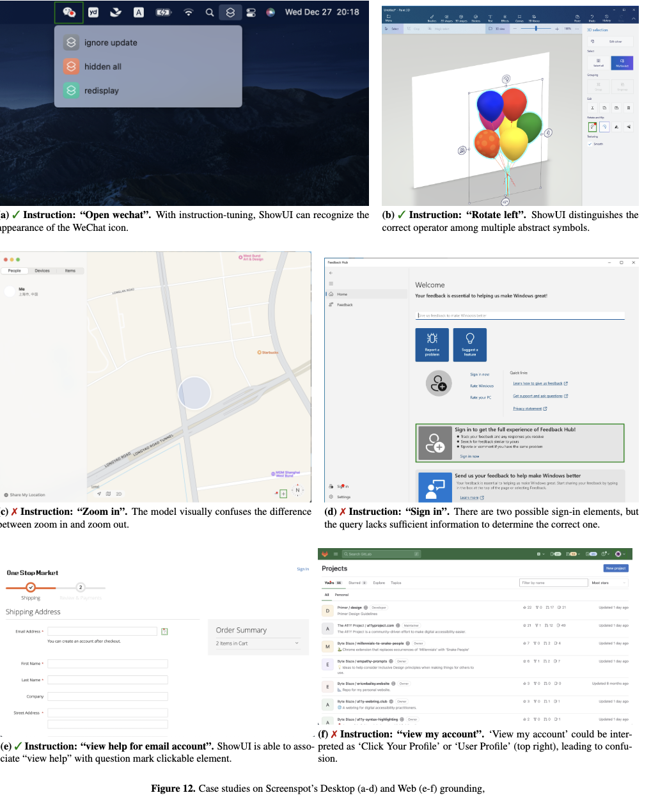Click the 'yd' Youdao menu bar icon

click(x=93, y=12)
